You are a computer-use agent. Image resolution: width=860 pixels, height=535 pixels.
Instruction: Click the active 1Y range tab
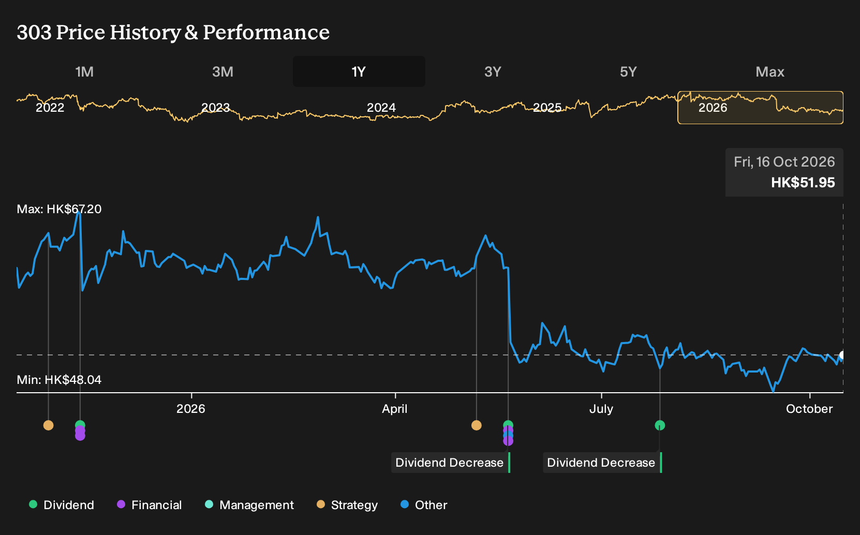click(359, 71)
